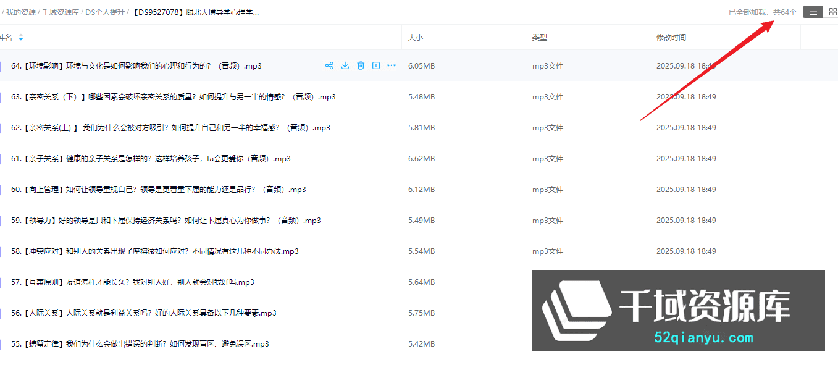Click the 类型 column header
The height and width of the screenshot is (370, 838).
[x=540, y=38]
